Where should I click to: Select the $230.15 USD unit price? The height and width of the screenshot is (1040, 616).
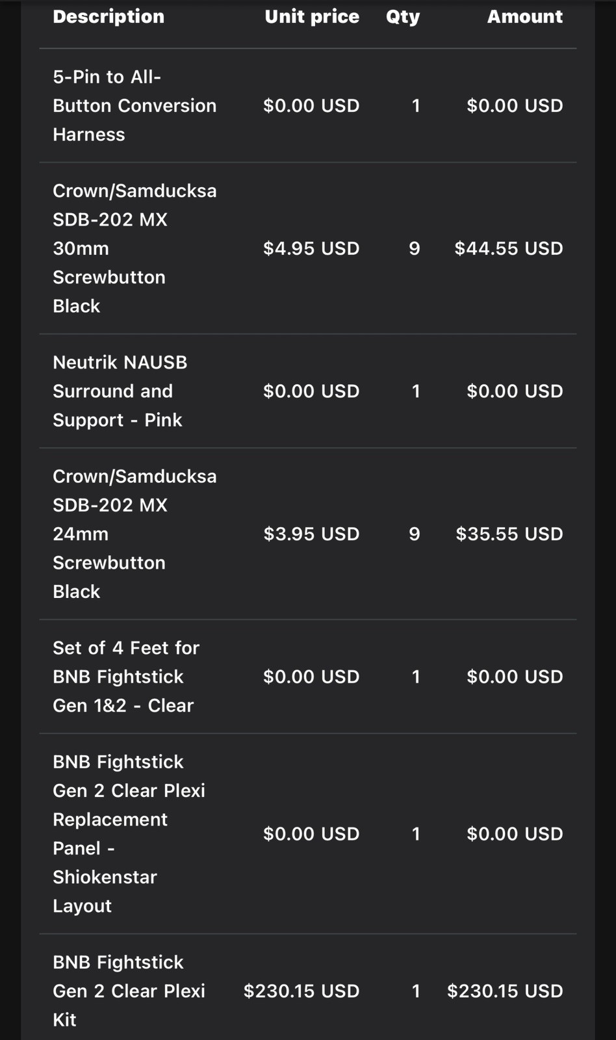click(302, 991)
